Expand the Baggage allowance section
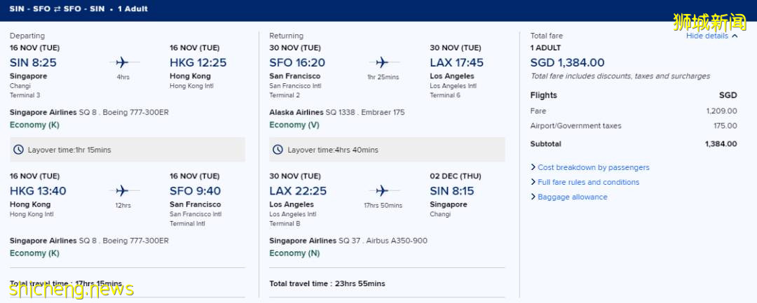The width and height of the screenshot is (757, 303). (572, 197)
